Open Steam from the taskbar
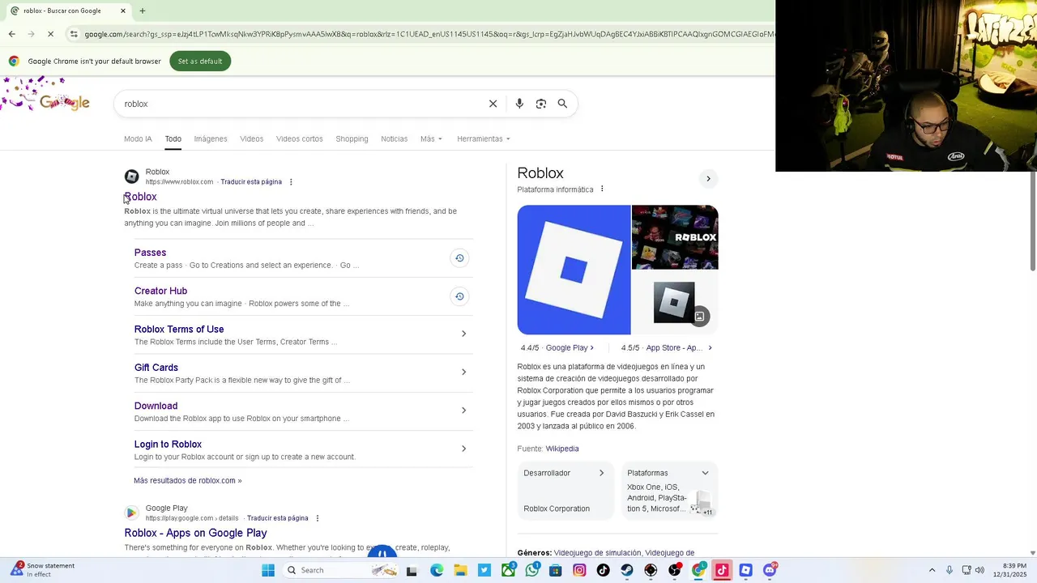 [x=627, y=570]
